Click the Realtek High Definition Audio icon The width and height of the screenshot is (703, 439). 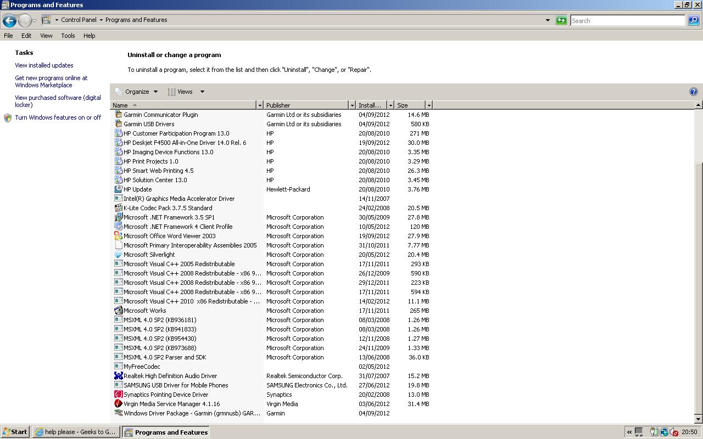pyautogui.click(x=118, y=376)
